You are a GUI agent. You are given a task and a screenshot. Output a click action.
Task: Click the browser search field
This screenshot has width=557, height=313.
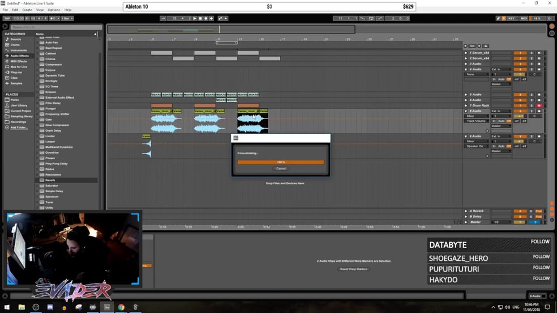(x=56, y=27)
